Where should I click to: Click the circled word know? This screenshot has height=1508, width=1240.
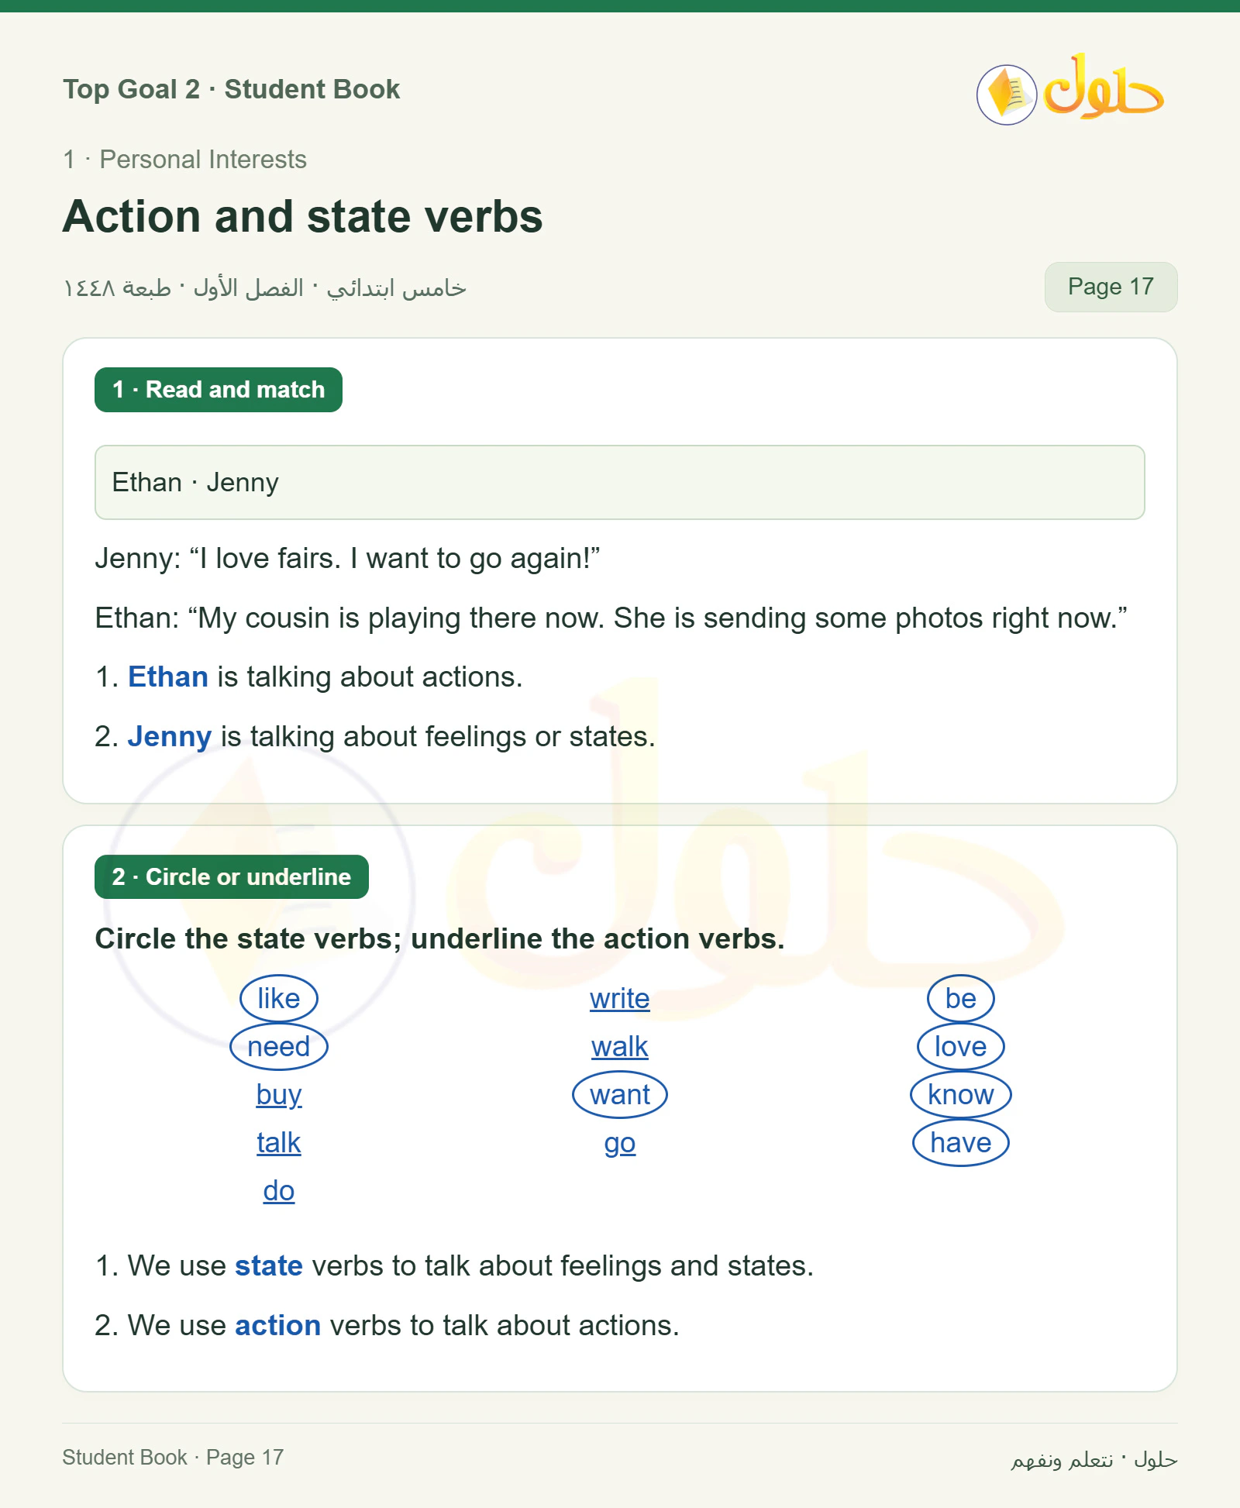(961, 1094)
